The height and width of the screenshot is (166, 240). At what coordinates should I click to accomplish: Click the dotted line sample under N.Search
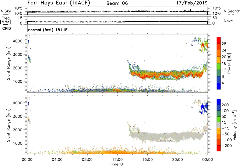[x=232, y=14]
